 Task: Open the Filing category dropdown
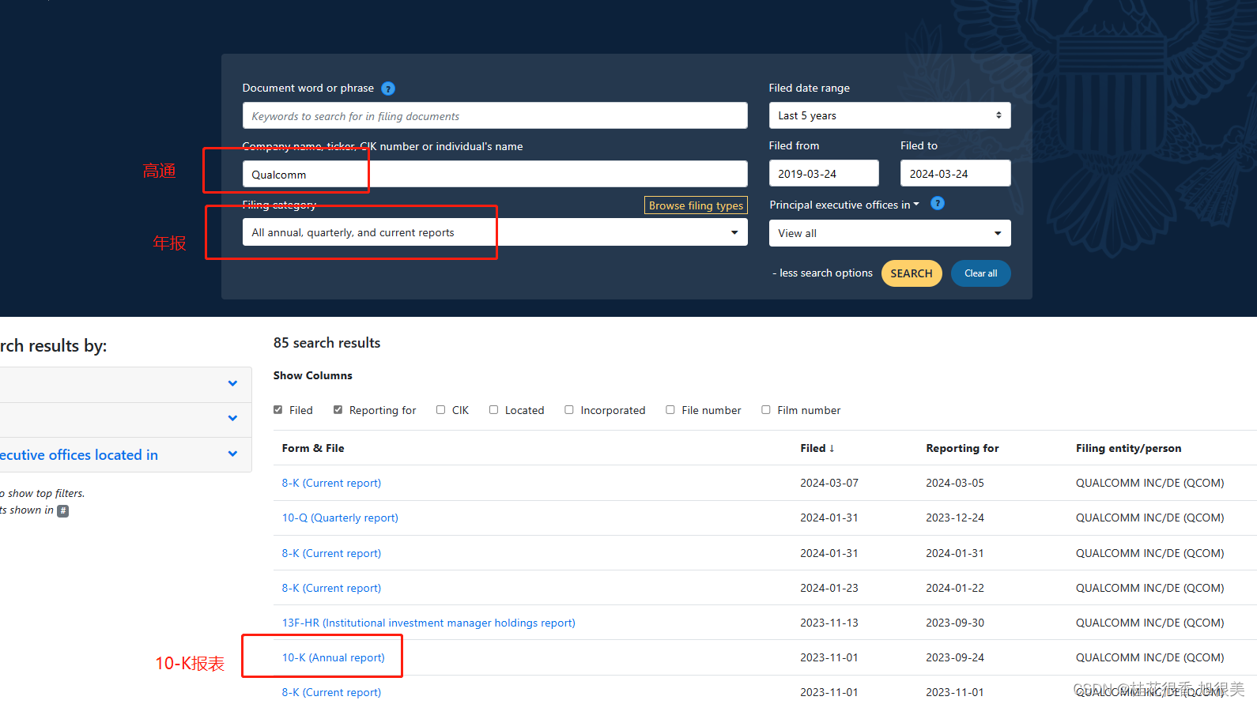click(495, 232)
